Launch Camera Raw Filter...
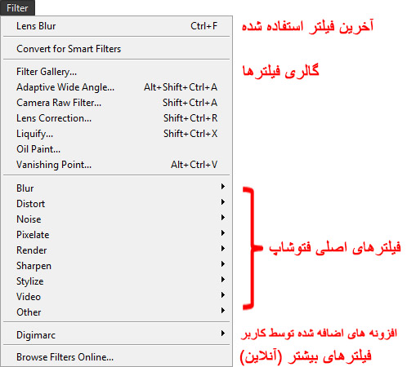The image size is (407, 367). (117, 103)
